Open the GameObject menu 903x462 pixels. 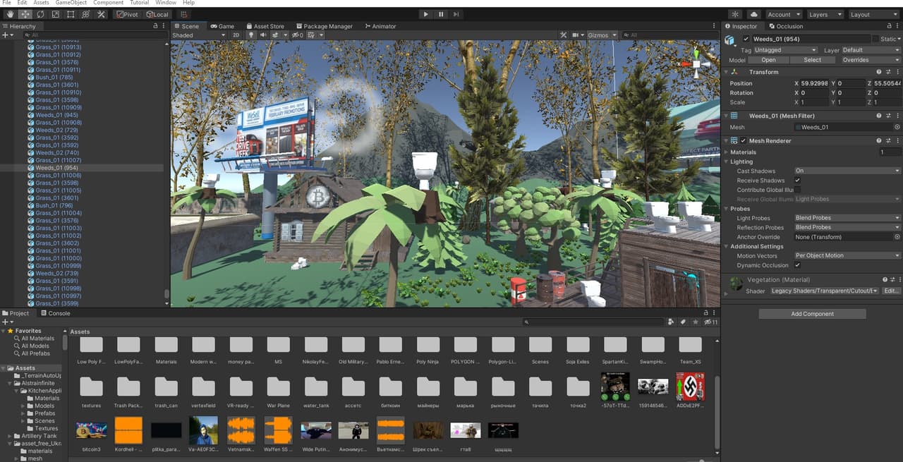click(x=71, y=3)
